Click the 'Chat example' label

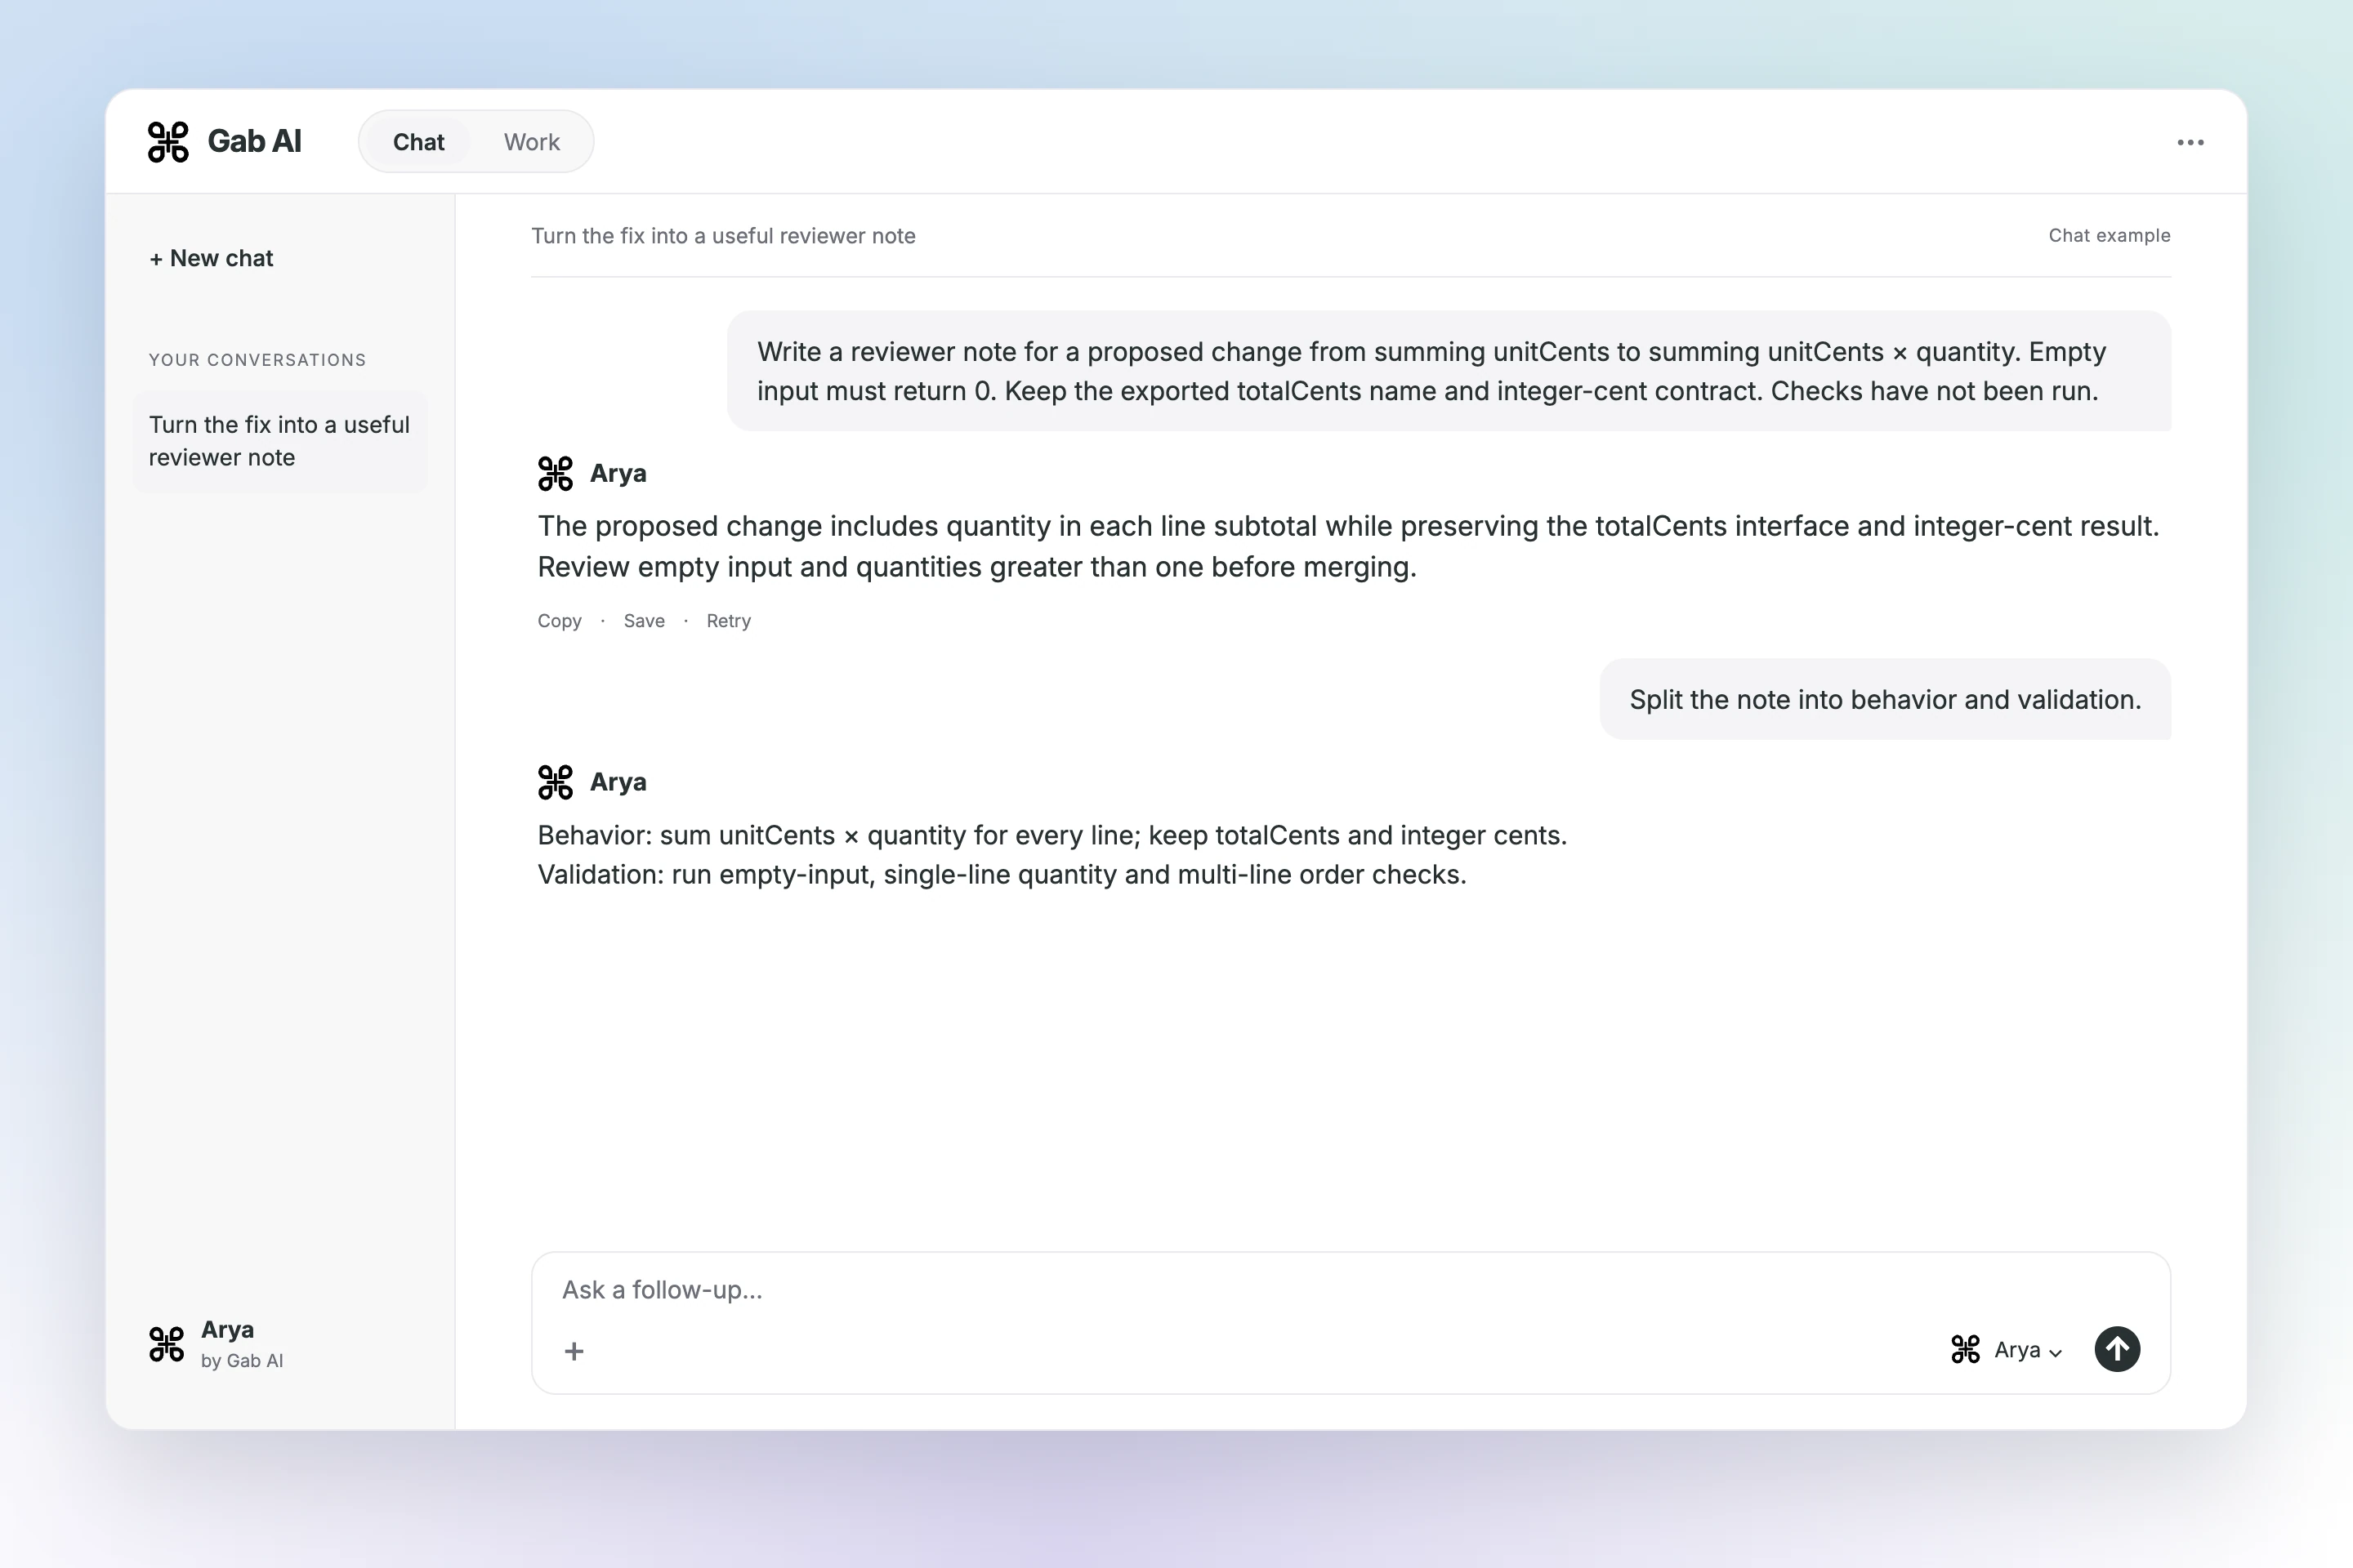click(x=2109, y=235)
